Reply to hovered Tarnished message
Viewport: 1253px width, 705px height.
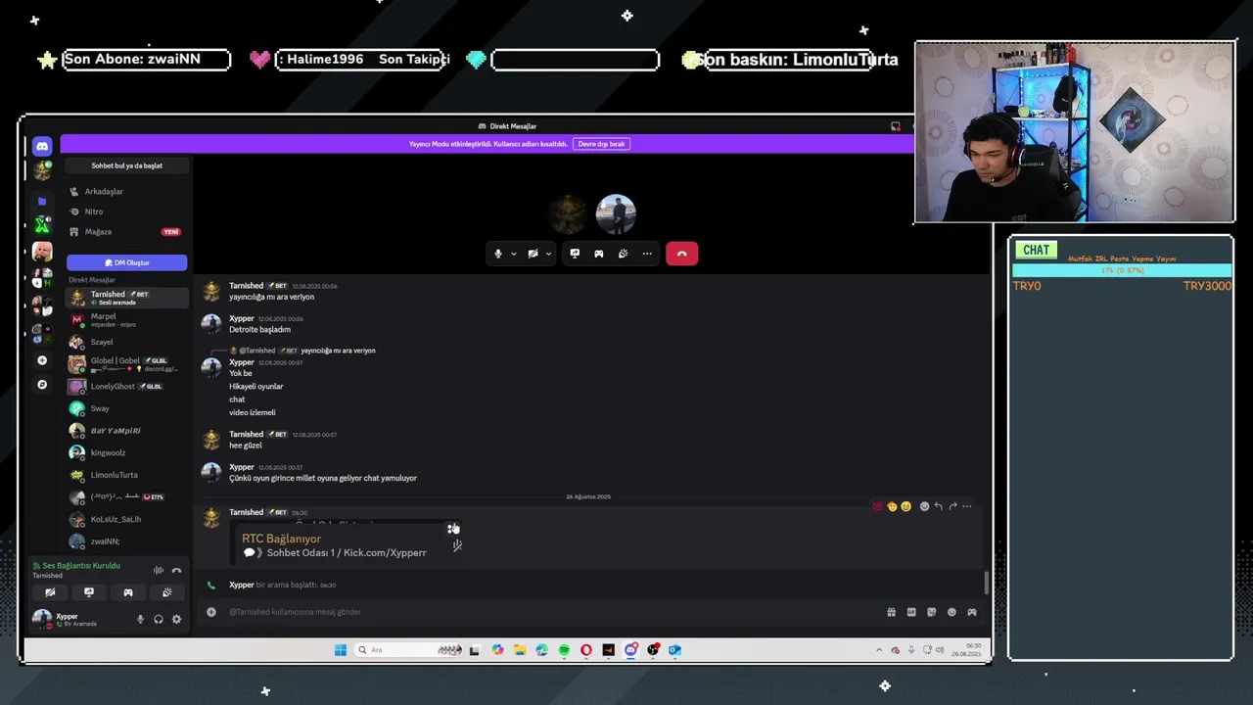[939, 506]
